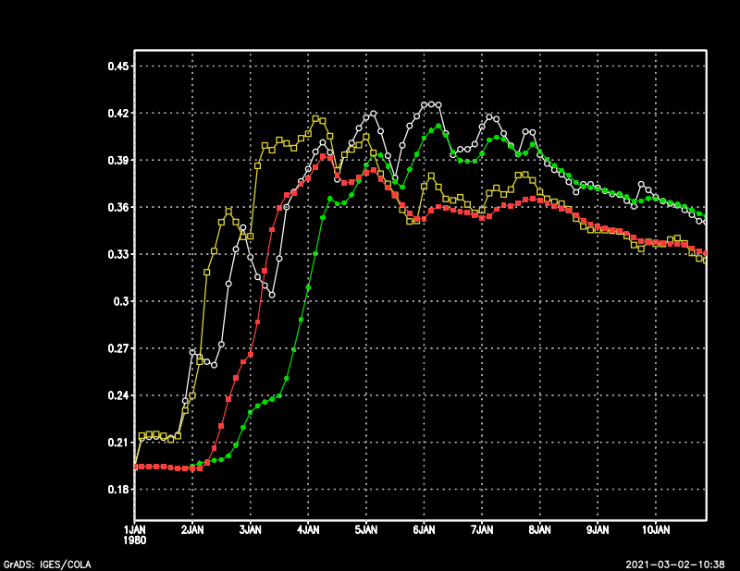This screenshot has width=740, height=571.
Task: Select the 9JAN date label
Action: [598, 531]
